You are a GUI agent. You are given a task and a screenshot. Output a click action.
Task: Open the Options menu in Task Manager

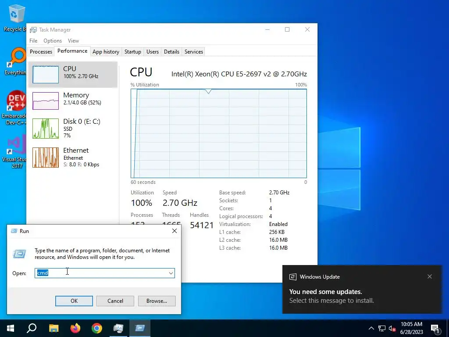click(53, 41)
